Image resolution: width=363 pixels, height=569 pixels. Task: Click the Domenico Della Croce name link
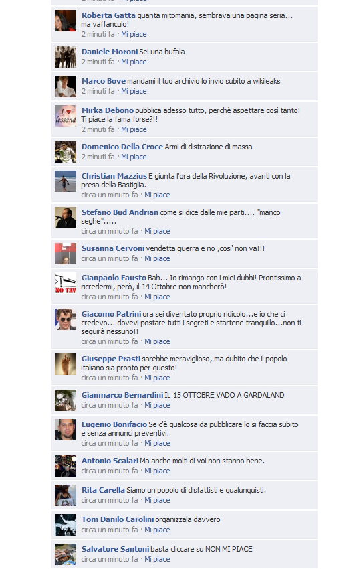pyautogui.click(x=122, y=147)
